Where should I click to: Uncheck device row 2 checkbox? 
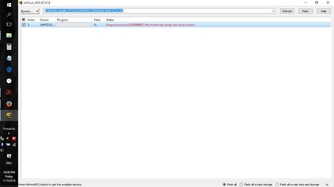coord(23,25)
